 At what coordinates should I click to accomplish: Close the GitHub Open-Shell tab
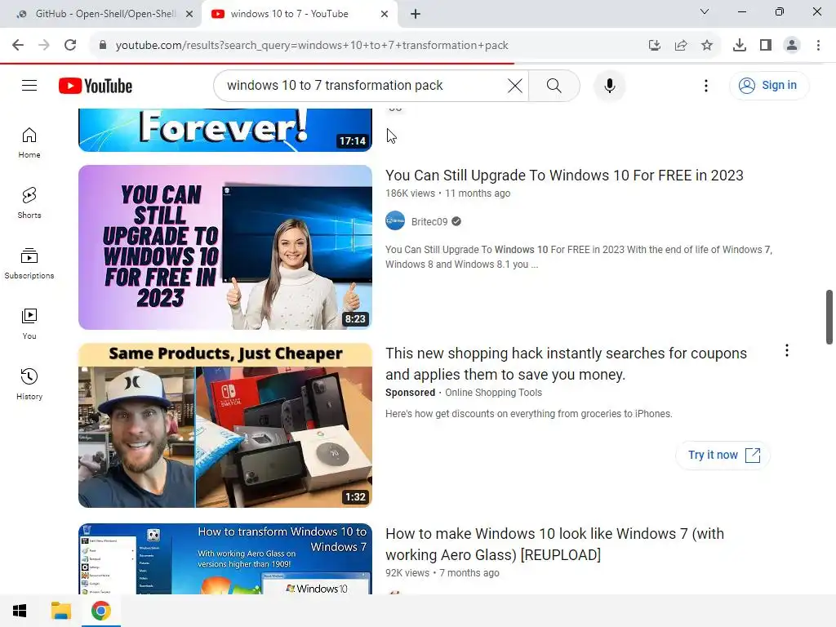coord(189,14)
